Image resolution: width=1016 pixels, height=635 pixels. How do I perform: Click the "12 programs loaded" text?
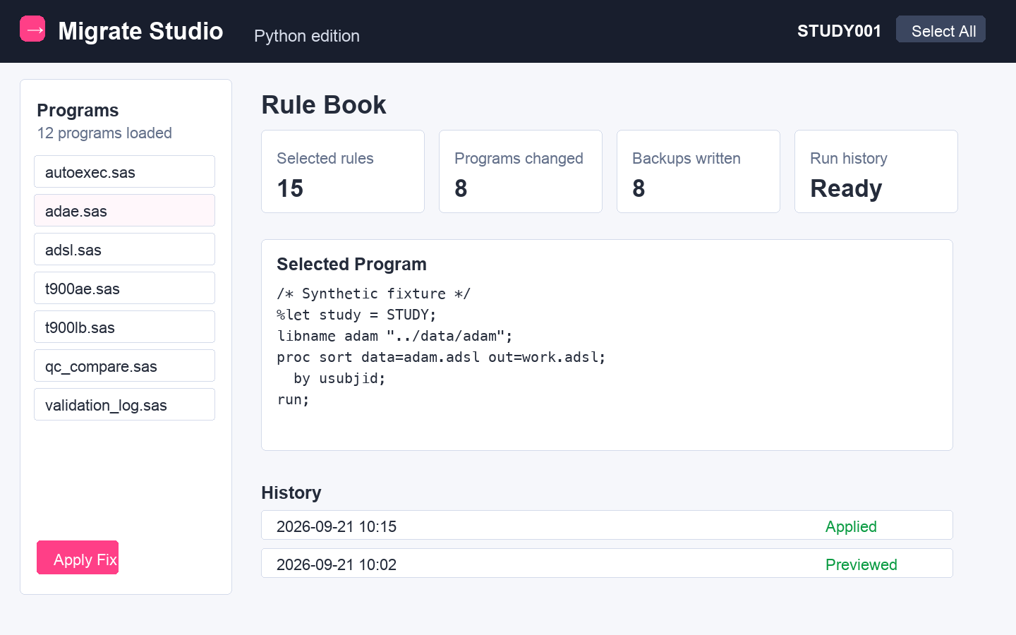click(104, 133)
